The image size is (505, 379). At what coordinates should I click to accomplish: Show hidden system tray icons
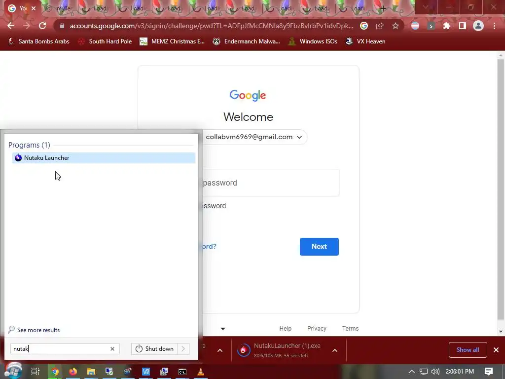tap(412, 372)
